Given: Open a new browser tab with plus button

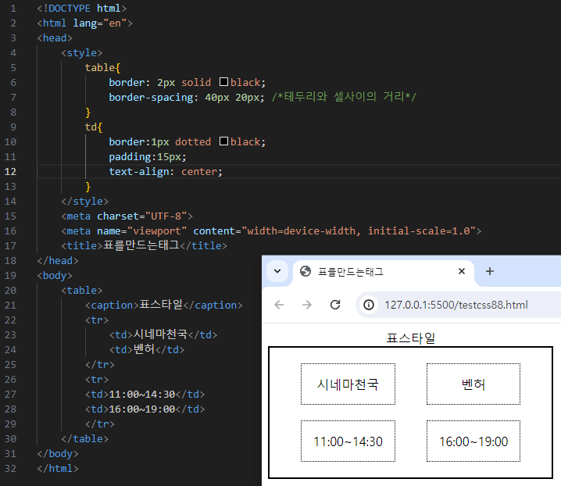Looking at the screenshot, I should pos(489,271).
